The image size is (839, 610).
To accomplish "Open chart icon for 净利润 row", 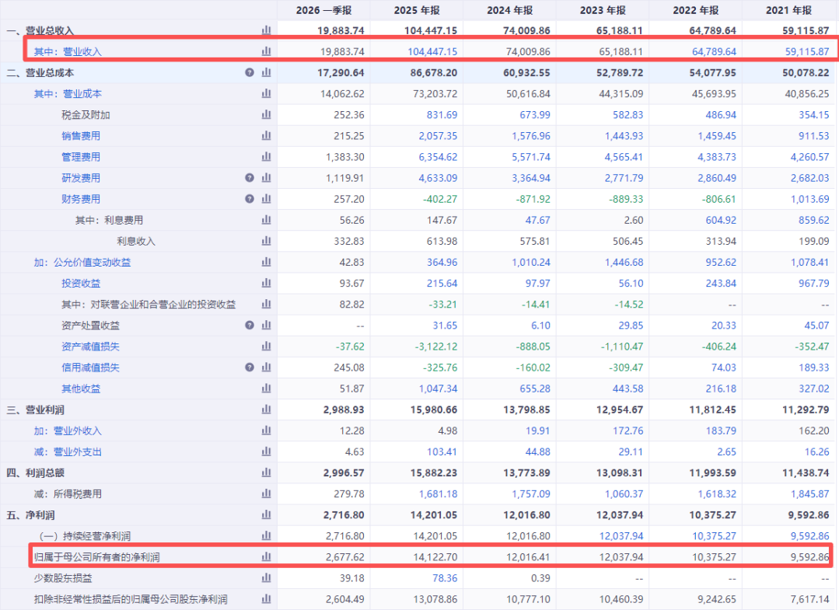I will (x=267, y=515).
